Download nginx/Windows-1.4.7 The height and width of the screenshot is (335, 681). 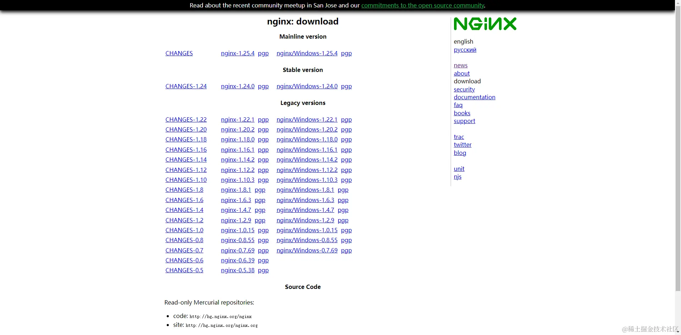pyautogui.click(x=305, y=210)
